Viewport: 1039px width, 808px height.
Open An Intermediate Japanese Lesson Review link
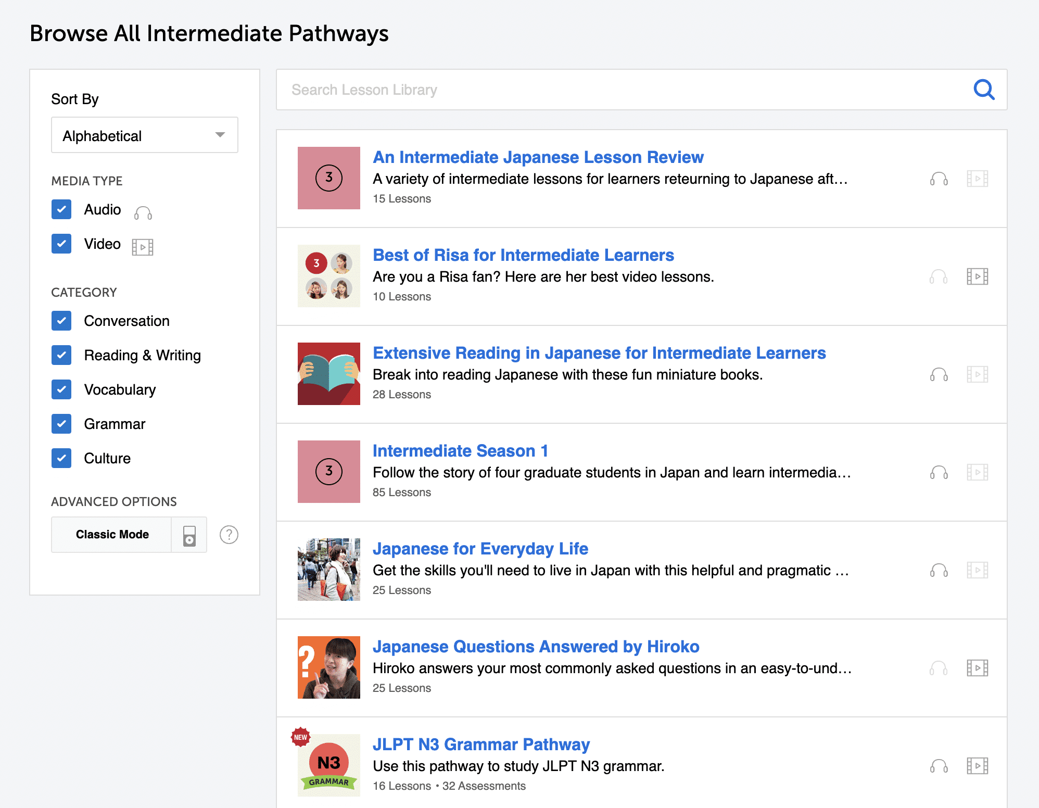538,157
